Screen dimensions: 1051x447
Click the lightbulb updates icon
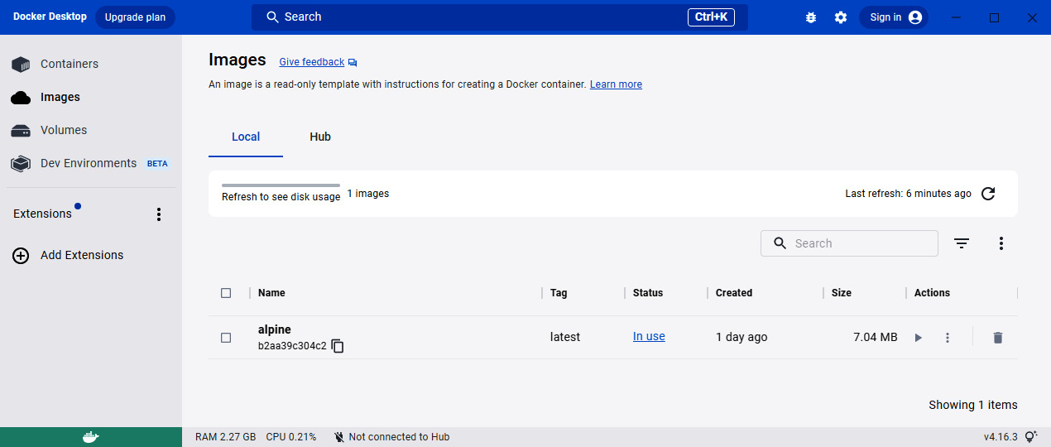point(1031,437)
